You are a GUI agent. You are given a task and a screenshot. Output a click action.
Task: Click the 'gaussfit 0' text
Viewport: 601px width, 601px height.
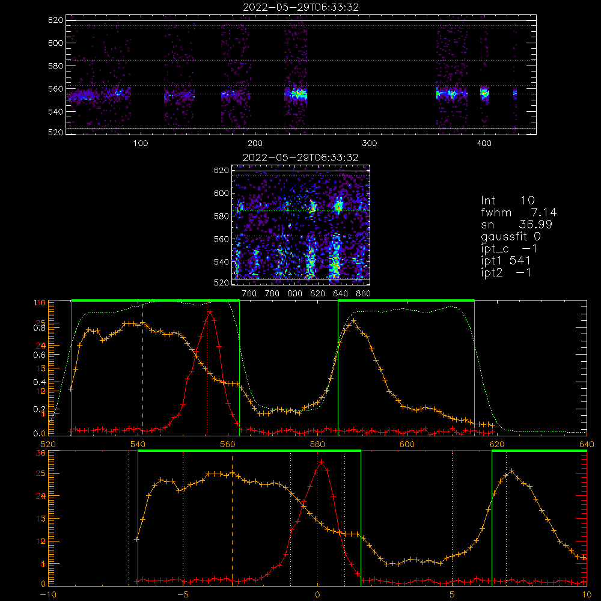510,236
